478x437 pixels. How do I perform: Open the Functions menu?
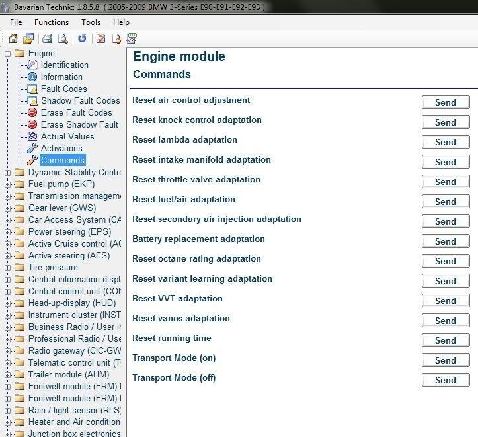click(x=52, y=22)
